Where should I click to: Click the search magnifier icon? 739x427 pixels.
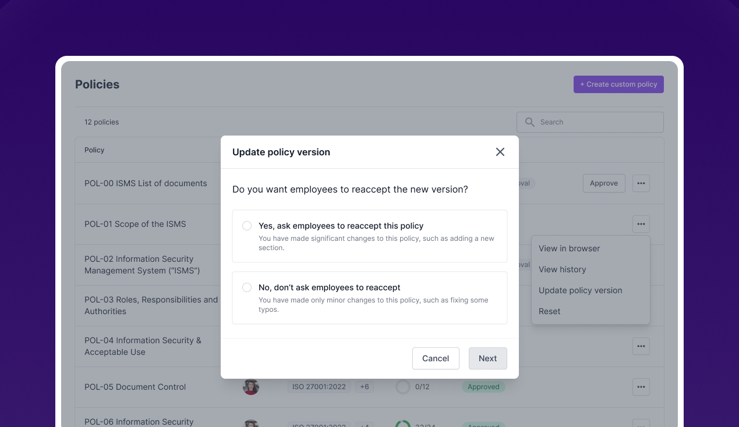(529, 122)
